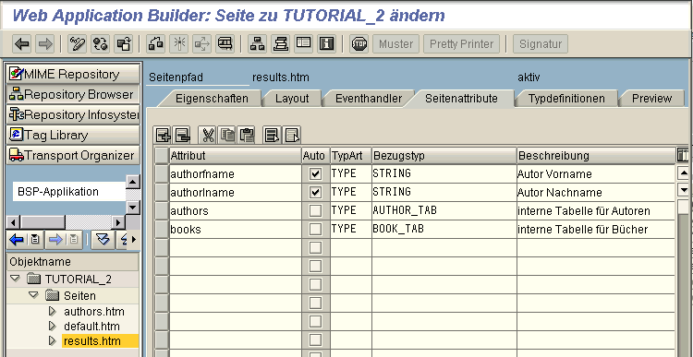This screenshot has width=693, height=357.
Task: Open MIME Repository
Action: (x=73, y=74)
